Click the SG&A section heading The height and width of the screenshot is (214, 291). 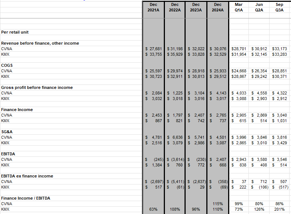7,132
